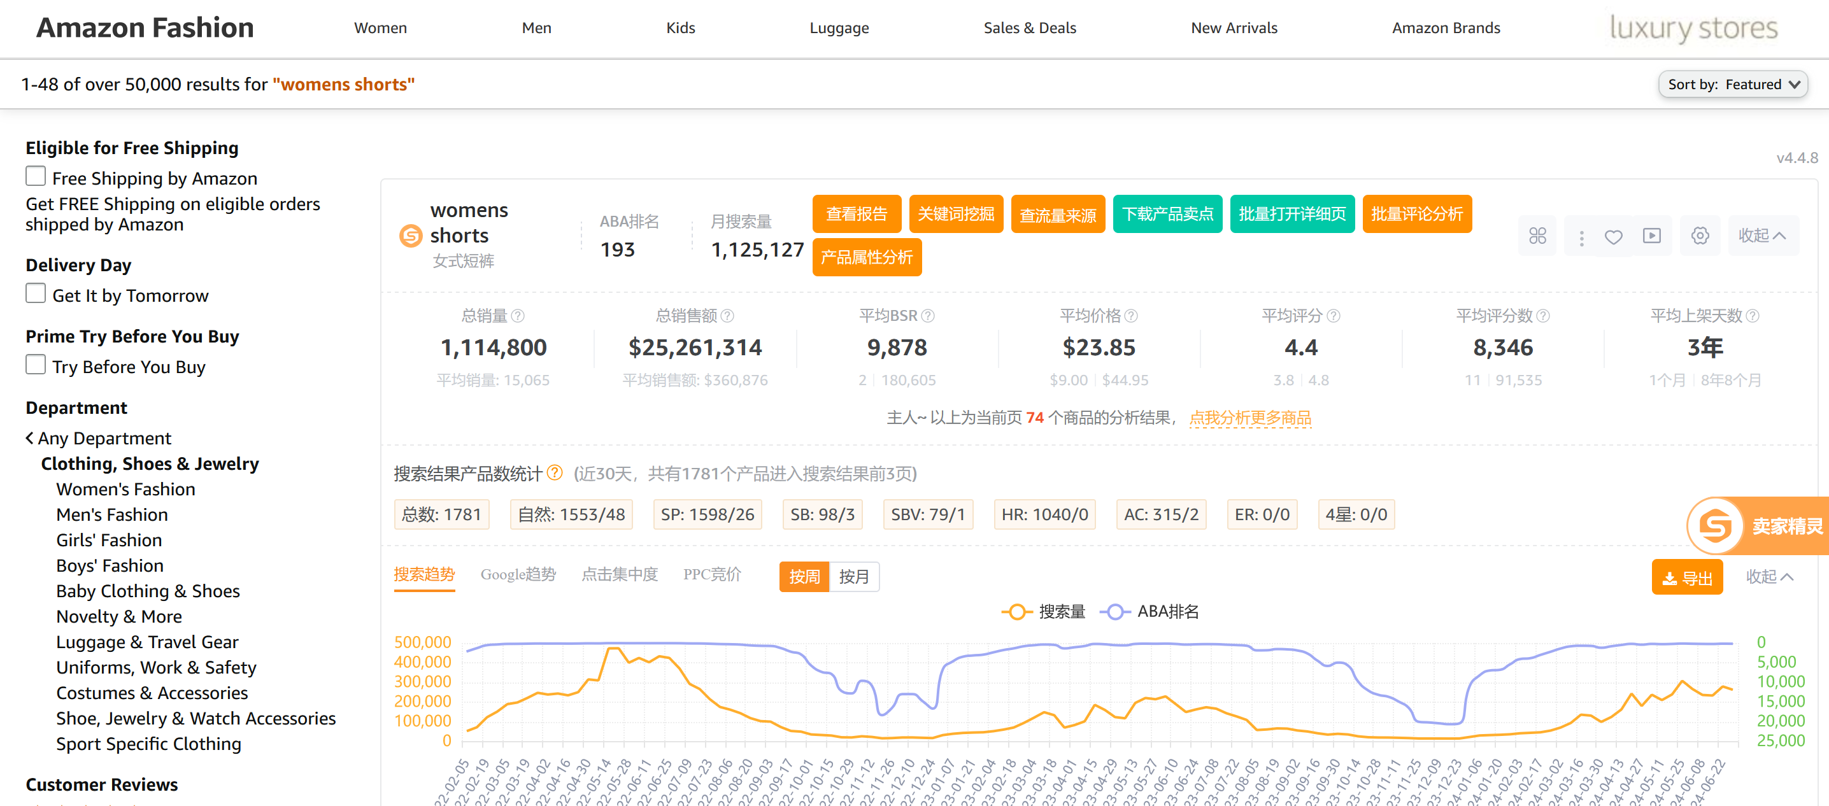Tick the Try Before You Buy checkbox
The height and width of the screenshot is (806, 1829).
pos(36,365)
